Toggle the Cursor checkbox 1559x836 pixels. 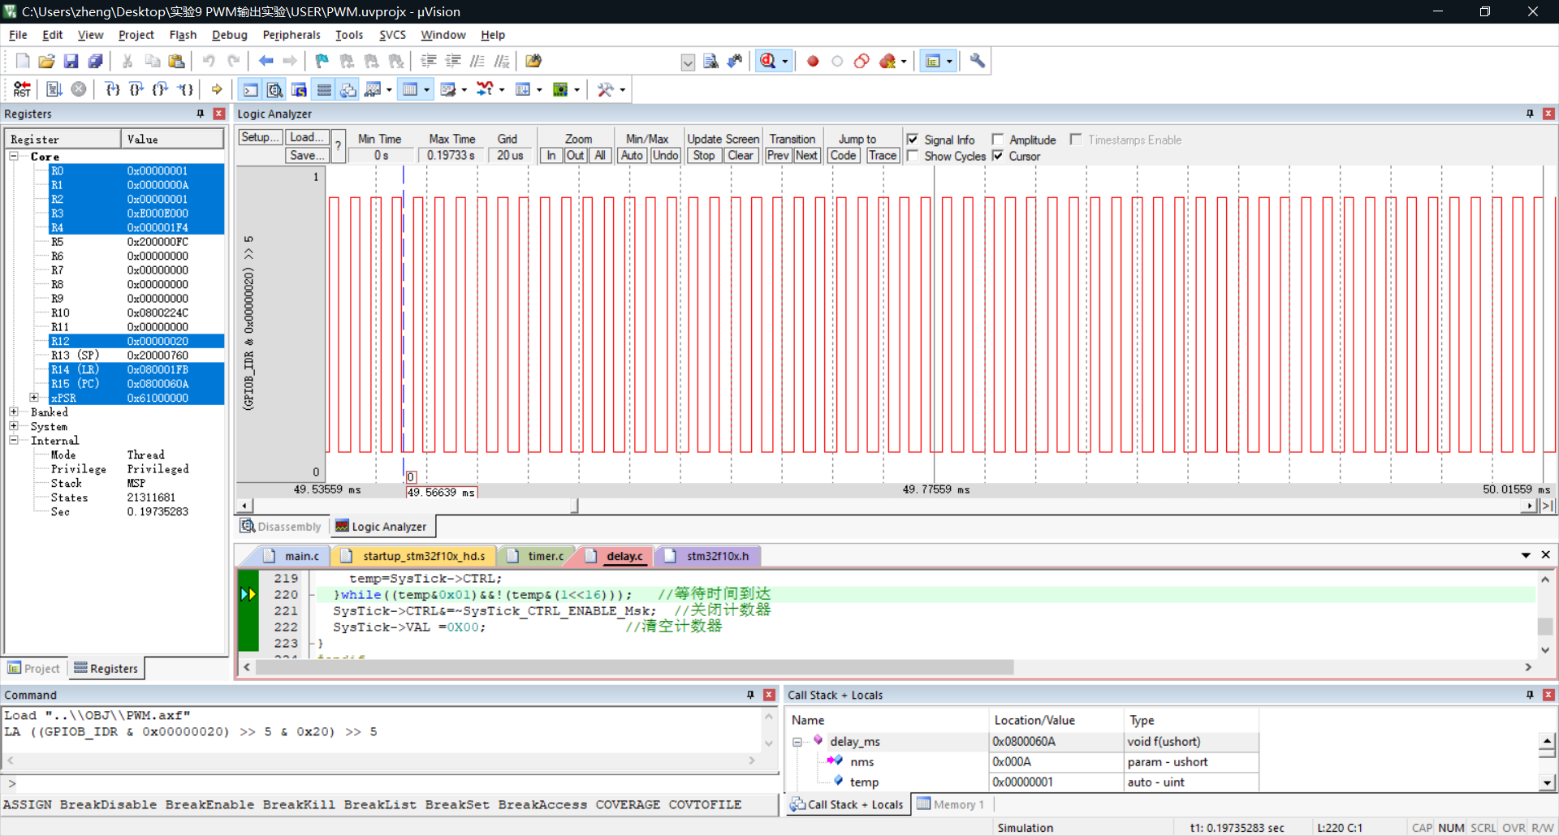998,156
